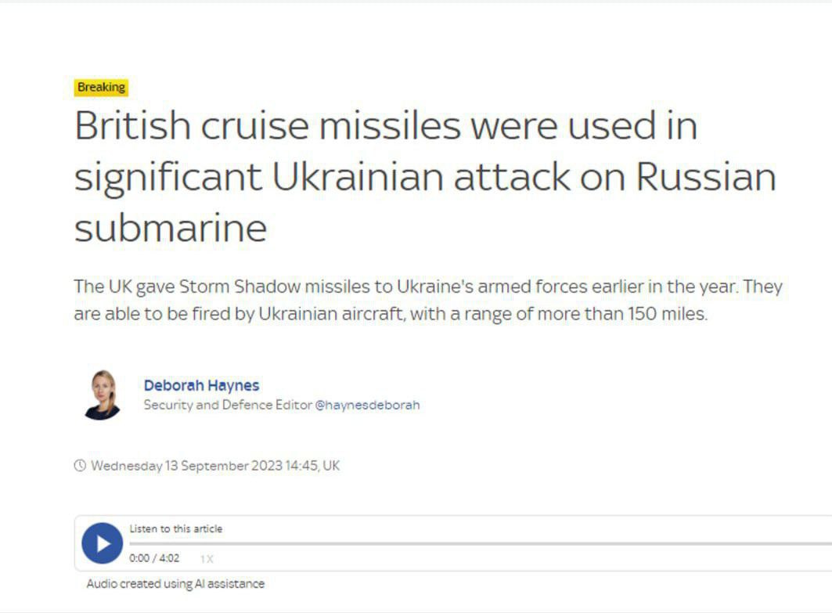The height and width of the screenshot is (613, 832).
Task: Click 'Audio created using AI assistance' note
Action: click(175, 583)
